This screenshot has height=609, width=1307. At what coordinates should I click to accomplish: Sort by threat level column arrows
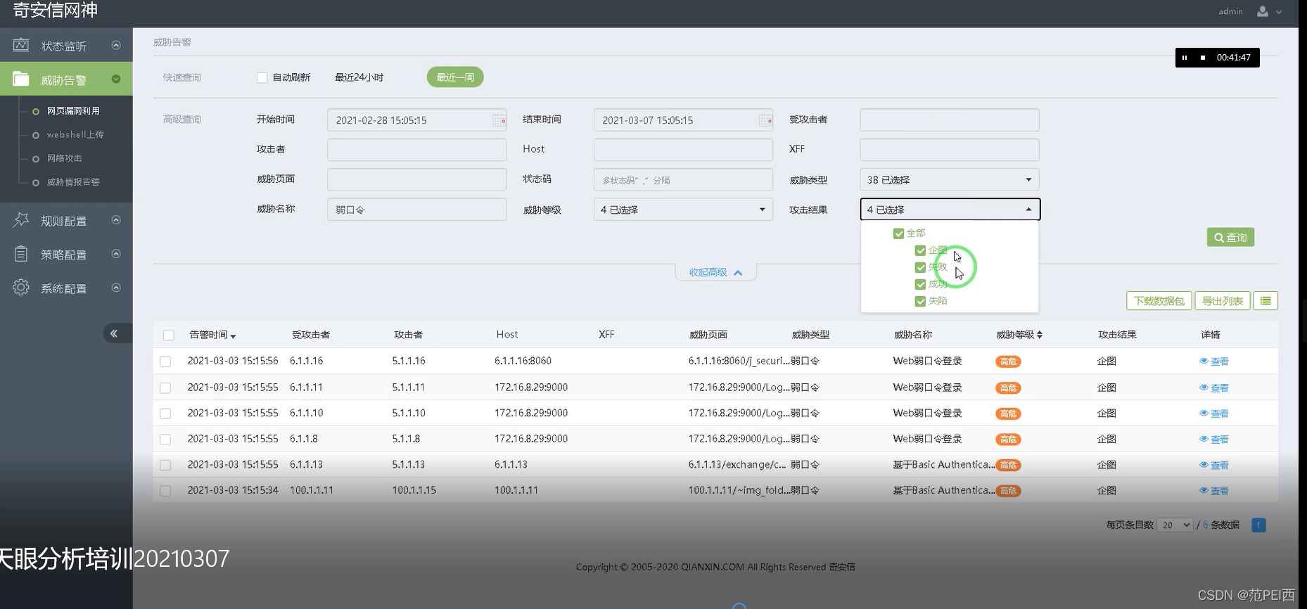coord(1040,335)
